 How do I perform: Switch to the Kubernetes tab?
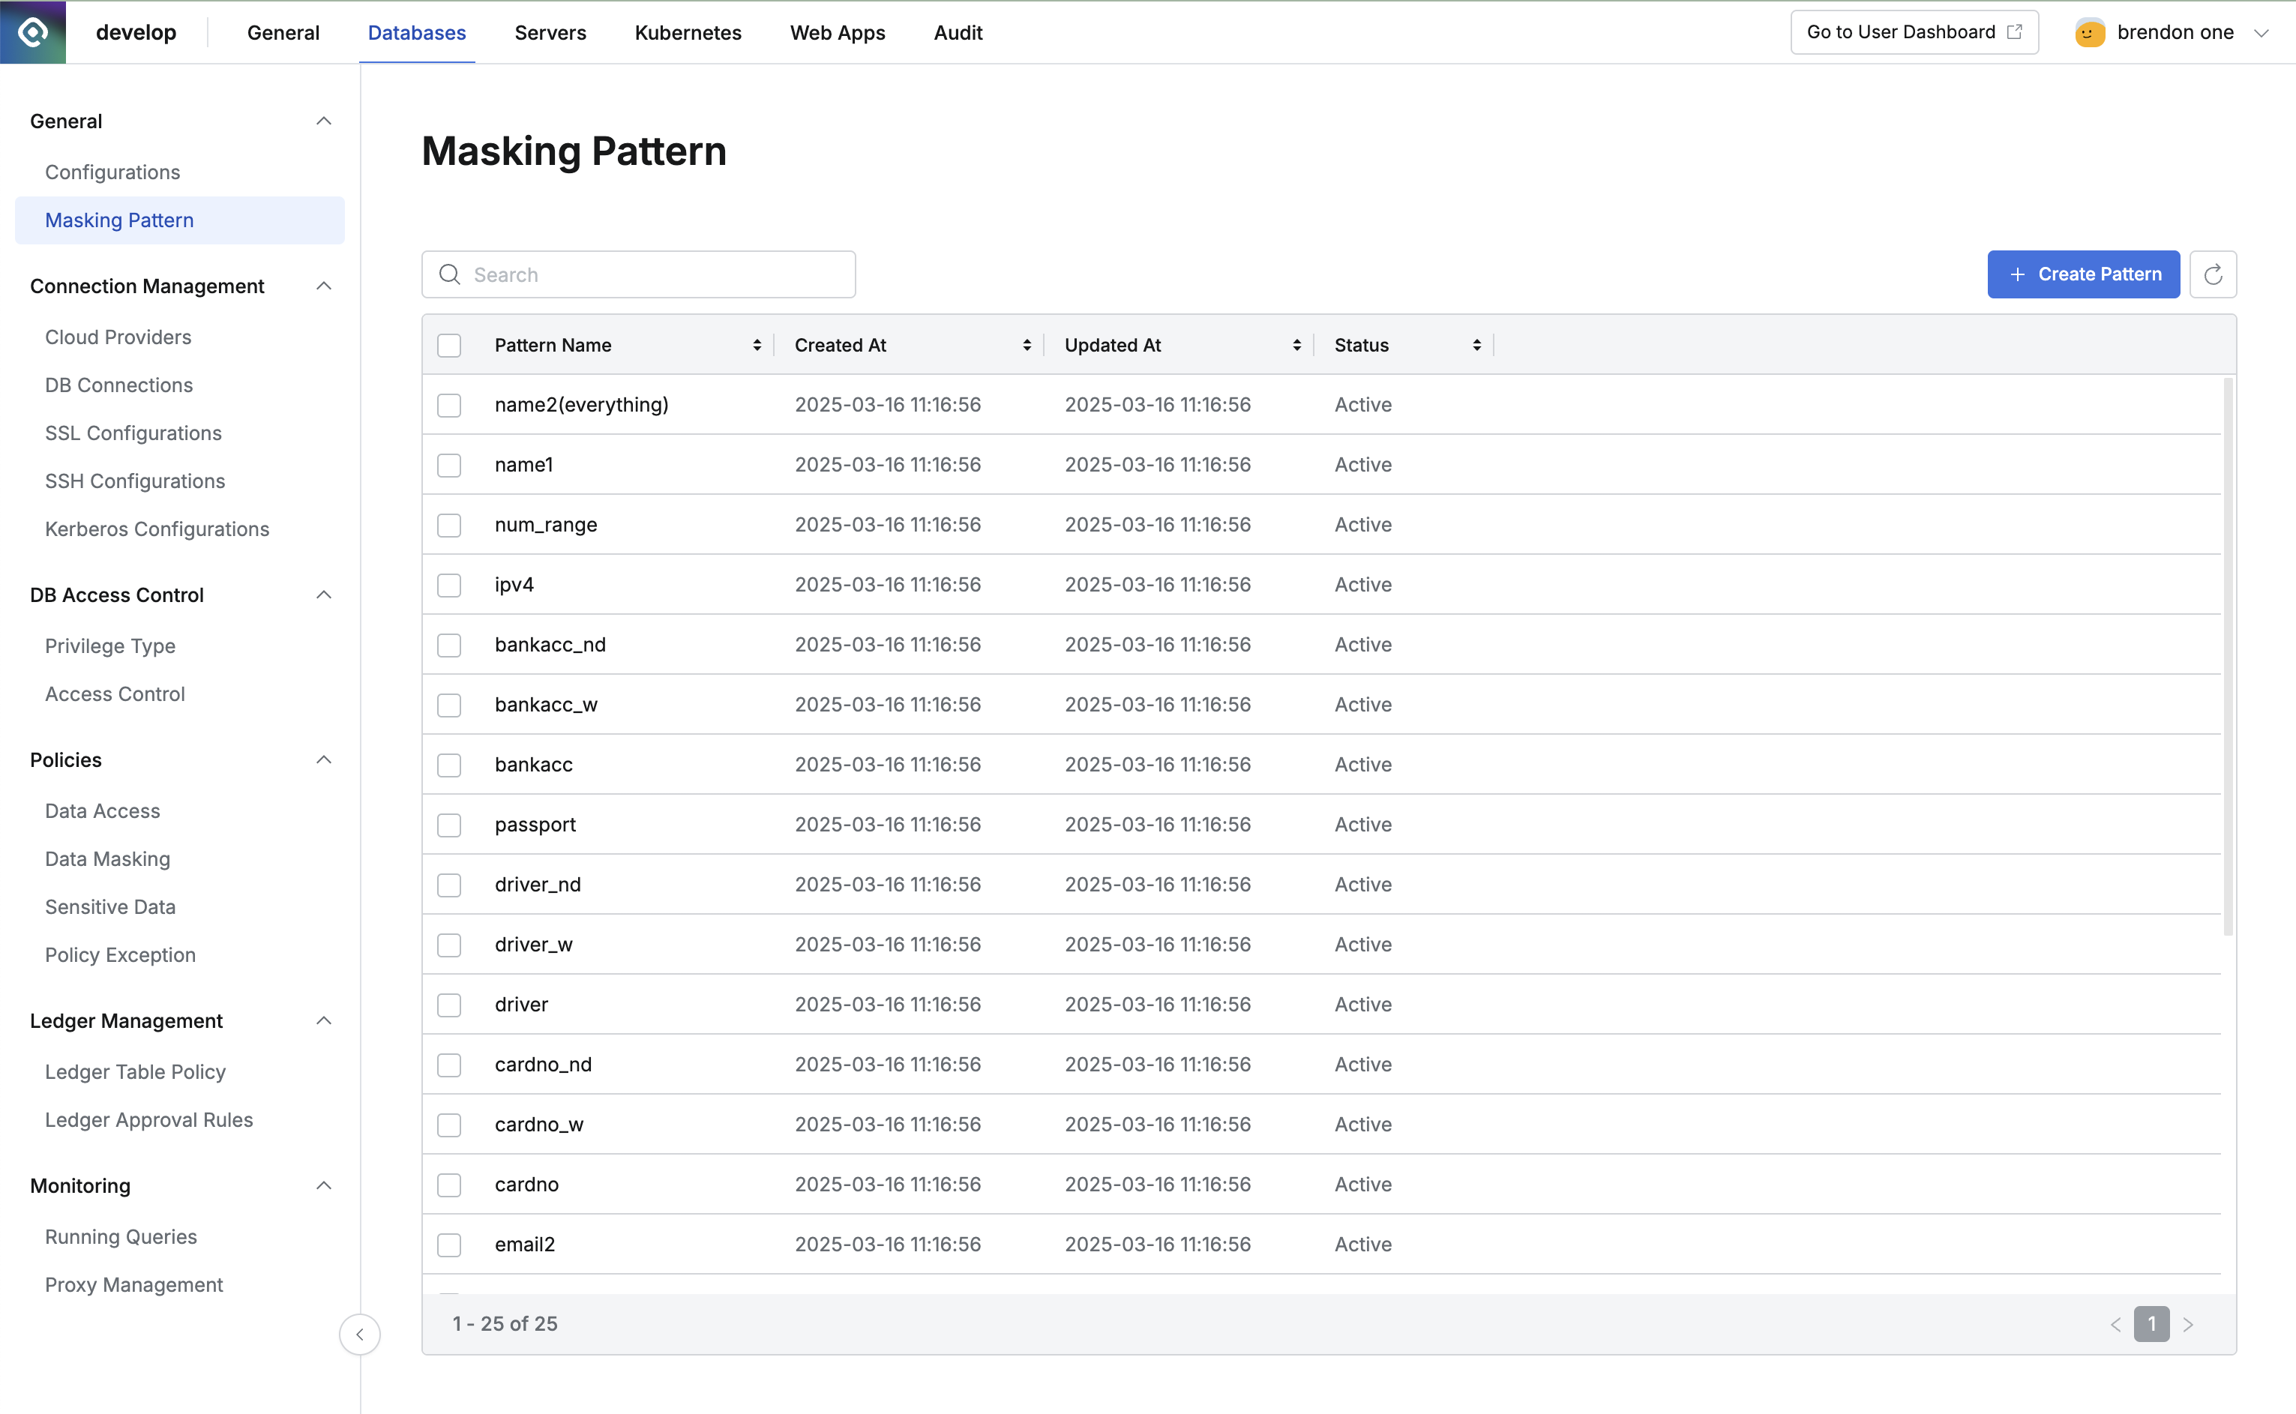688,31
